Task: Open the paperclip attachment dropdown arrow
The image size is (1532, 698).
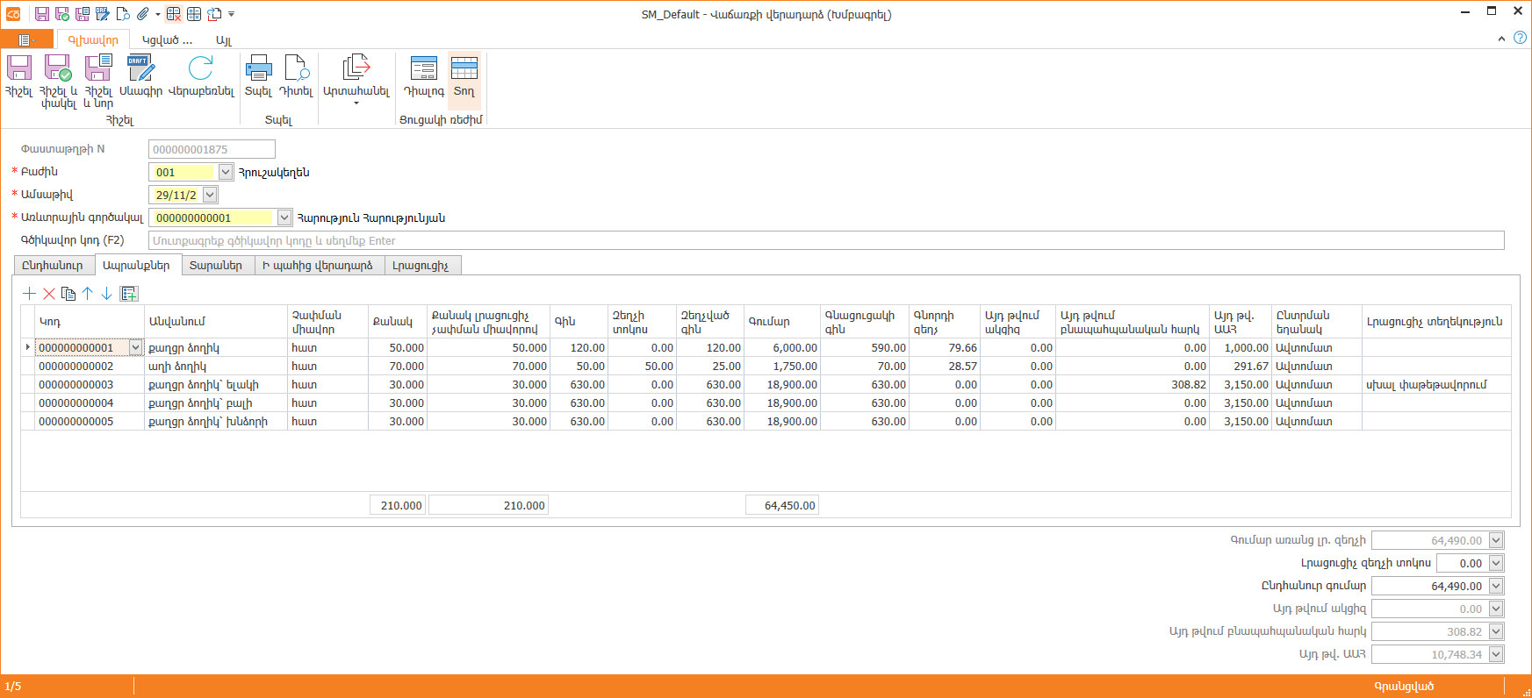Action: tap(158, 14)
